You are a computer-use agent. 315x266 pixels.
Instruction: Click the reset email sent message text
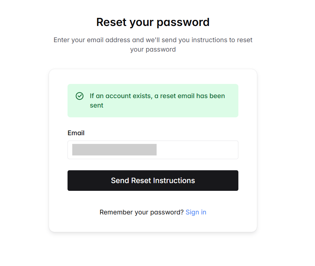tap(156, 100)
